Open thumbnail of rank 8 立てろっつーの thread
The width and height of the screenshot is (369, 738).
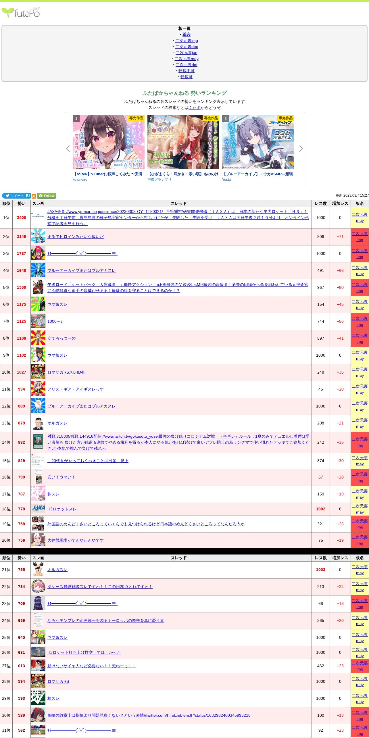tap(38, 338)
